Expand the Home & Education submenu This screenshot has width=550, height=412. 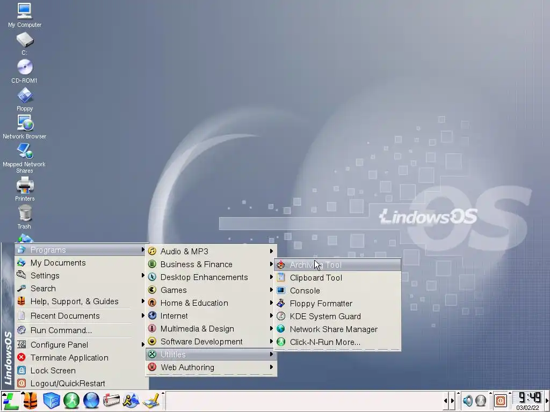(211, 303)
